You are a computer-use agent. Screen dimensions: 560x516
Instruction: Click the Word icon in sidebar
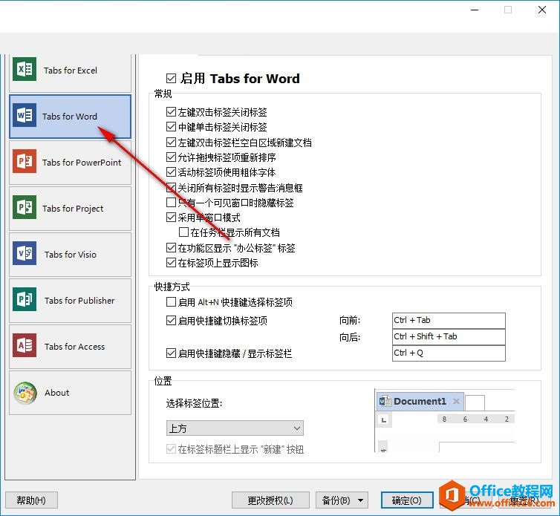coord(25,115)
